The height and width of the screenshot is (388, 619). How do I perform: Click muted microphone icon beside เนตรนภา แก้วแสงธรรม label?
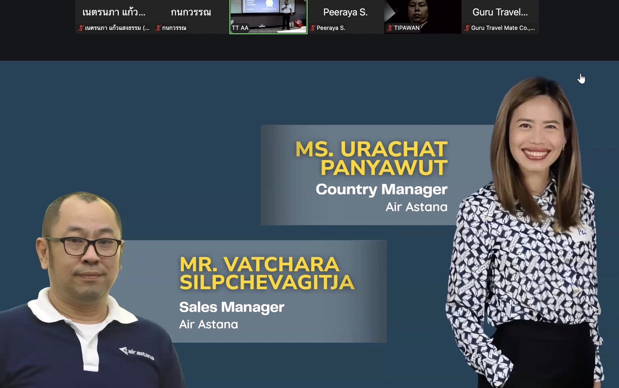tap(81, 28)
